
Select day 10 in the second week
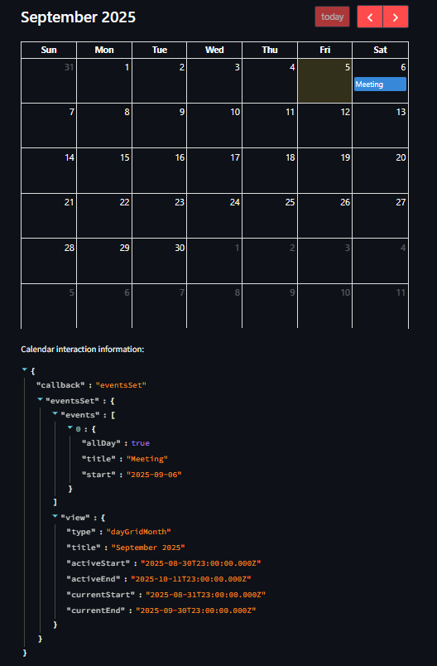pyautogui.click(x=214, y=126)
